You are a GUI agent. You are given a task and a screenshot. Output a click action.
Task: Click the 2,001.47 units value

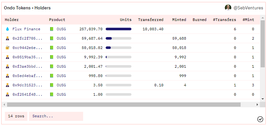coord(93,66)
